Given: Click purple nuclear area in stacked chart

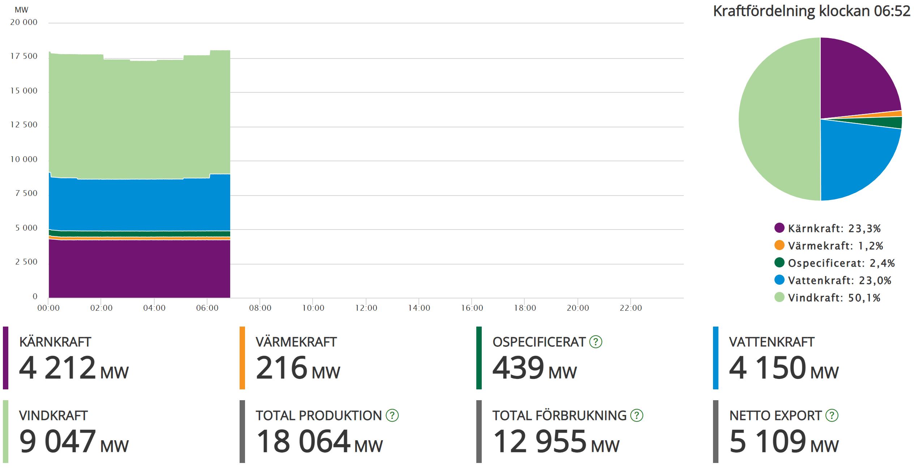Looking at the screenshot, I should [139, 269].
